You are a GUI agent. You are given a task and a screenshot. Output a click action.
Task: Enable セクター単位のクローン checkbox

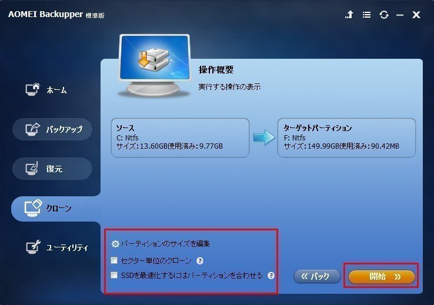click(114, 260)
